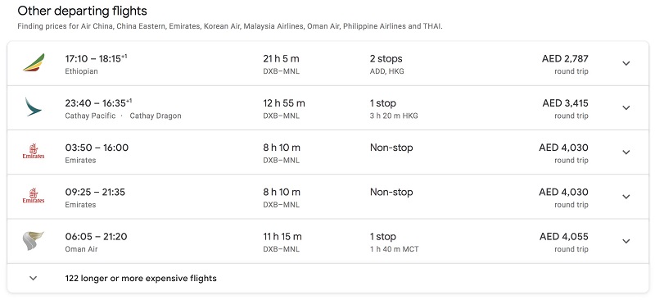Click the Emirates logo for 03:50 flight
Image resolution: width=655 pixels, height=300 pixels.
(34, 152)
